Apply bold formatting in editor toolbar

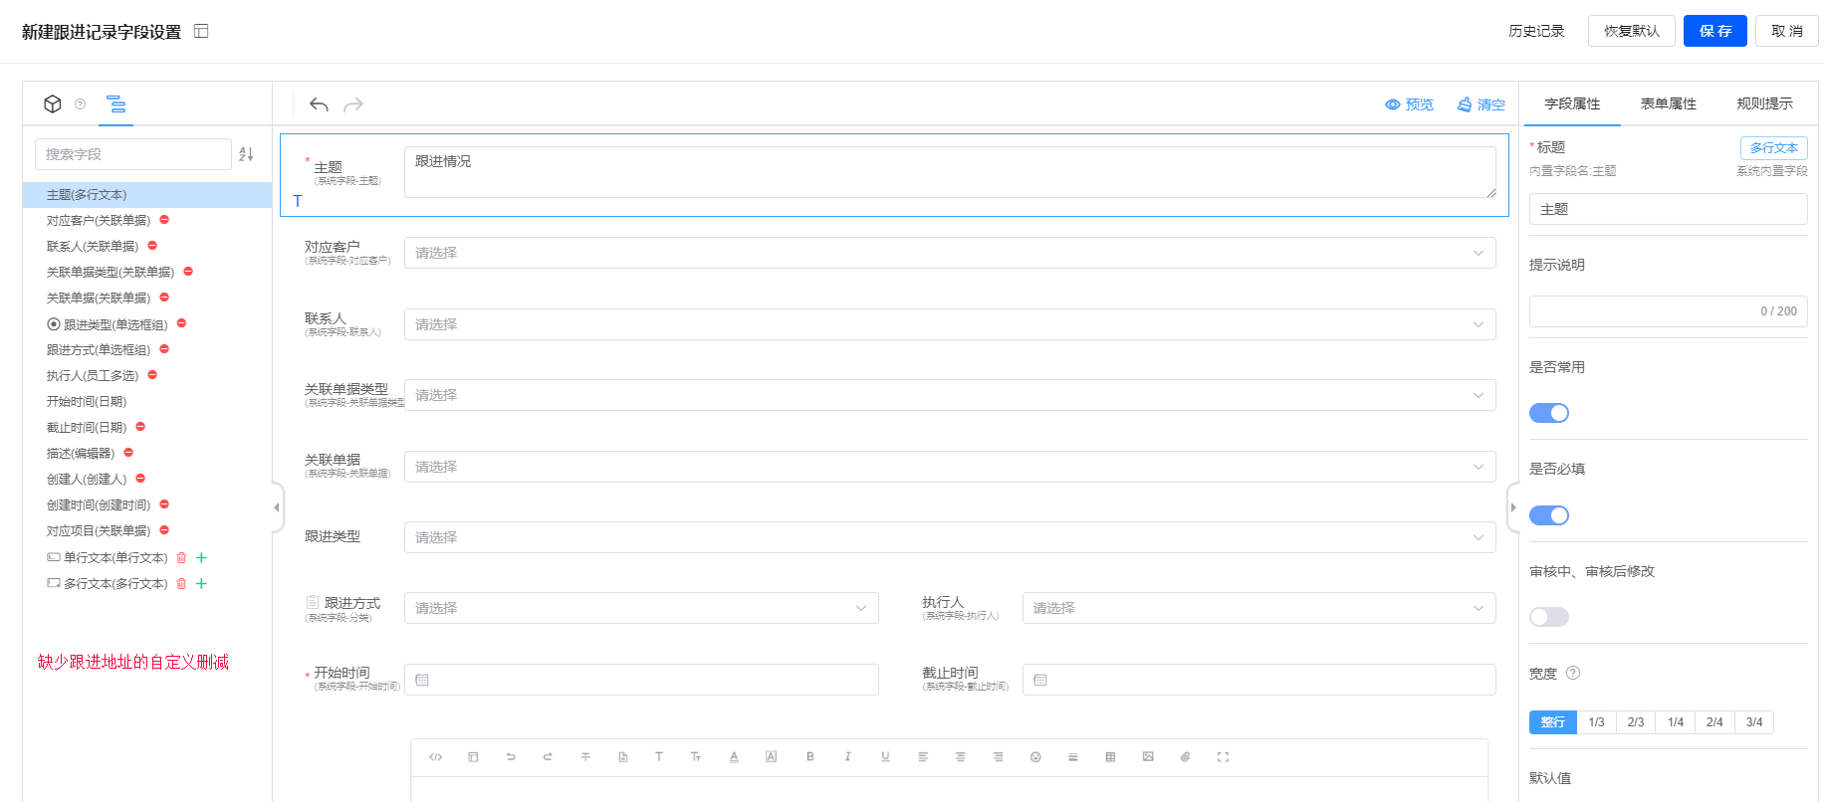(x=810, y=757)
